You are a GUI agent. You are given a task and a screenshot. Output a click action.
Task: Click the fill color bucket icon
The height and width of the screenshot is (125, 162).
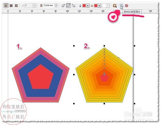point(92,6)
